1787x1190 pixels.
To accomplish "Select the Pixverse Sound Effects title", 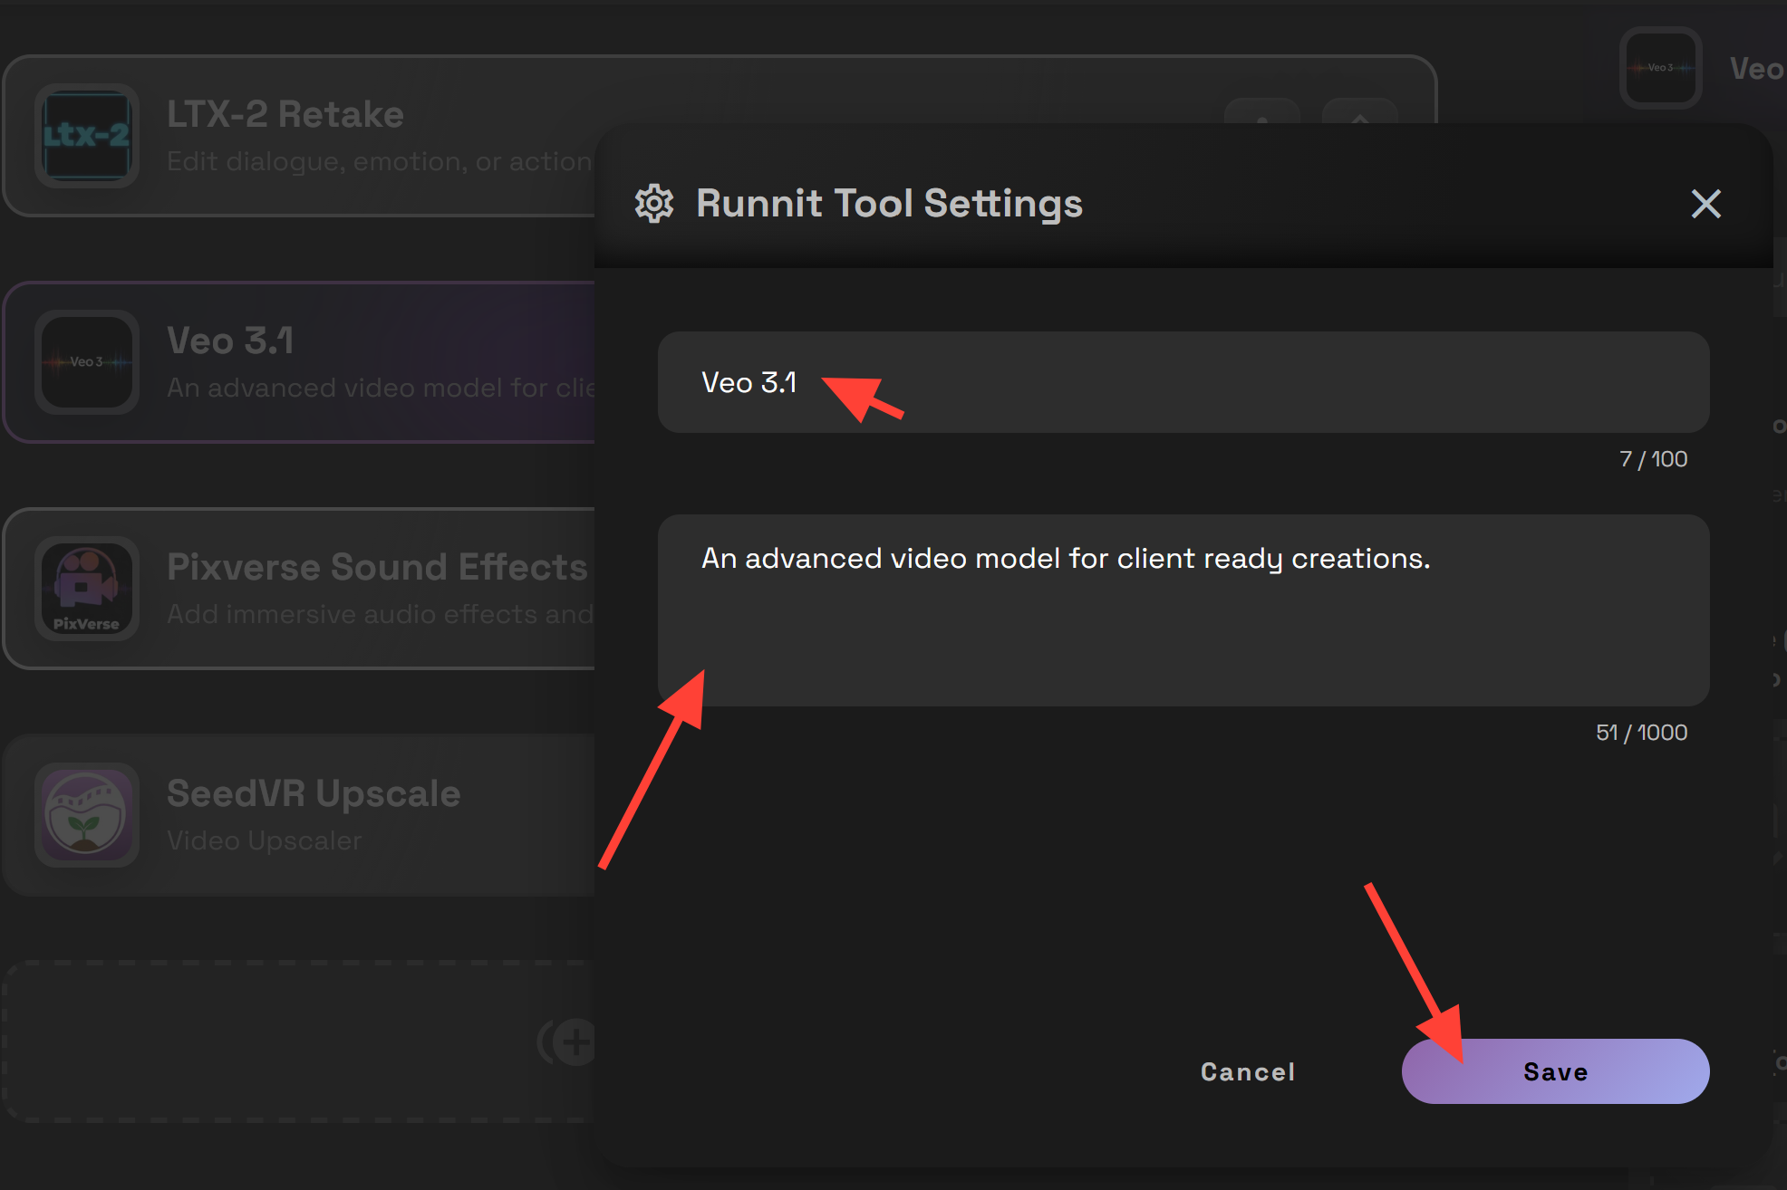I will click(377, 567).
